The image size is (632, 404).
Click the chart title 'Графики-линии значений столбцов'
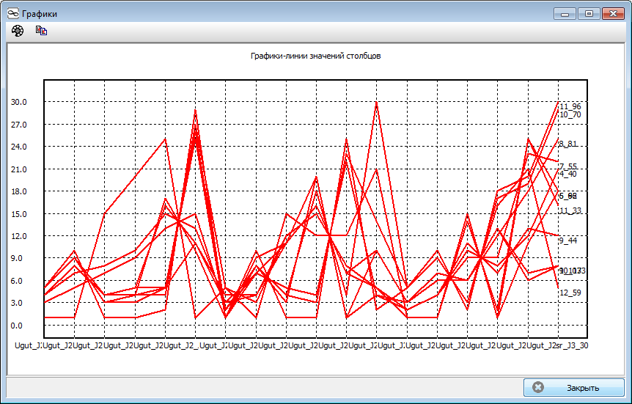(315, 56)
